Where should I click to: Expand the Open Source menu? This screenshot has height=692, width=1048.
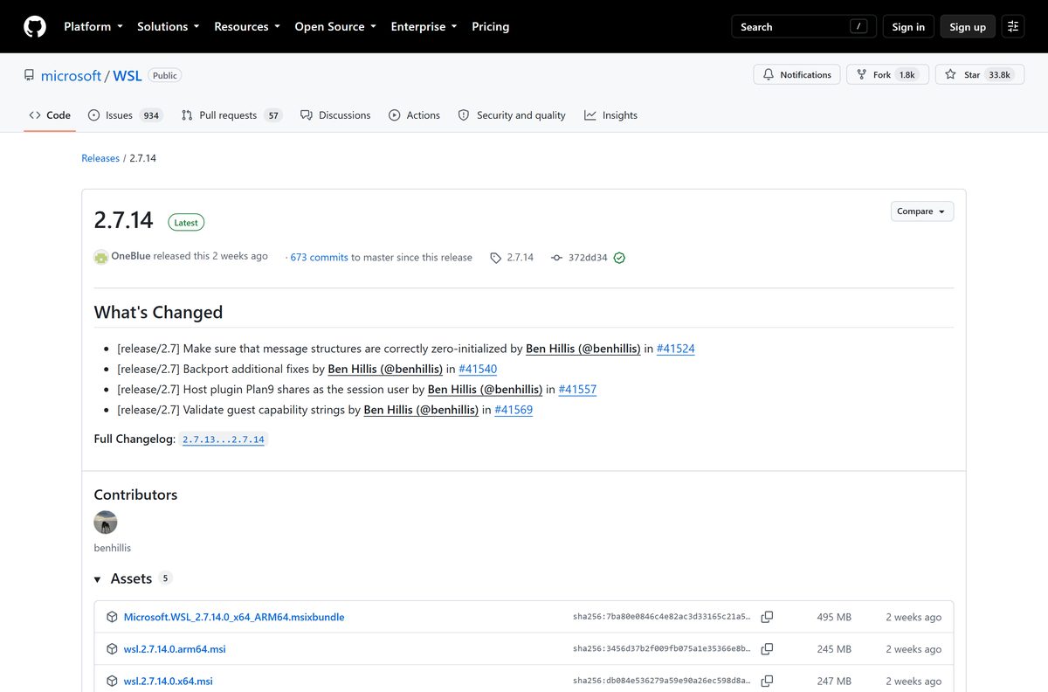pos(335,26)
